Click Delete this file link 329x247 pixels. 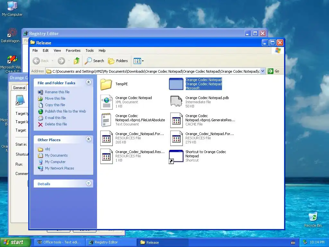click(56, 124)
